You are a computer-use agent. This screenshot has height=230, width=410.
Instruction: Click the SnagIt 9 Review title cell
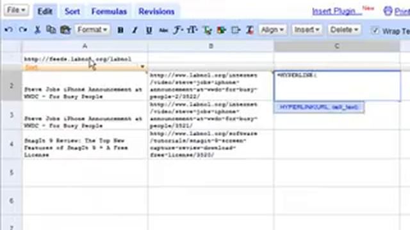tap(85, 144)
